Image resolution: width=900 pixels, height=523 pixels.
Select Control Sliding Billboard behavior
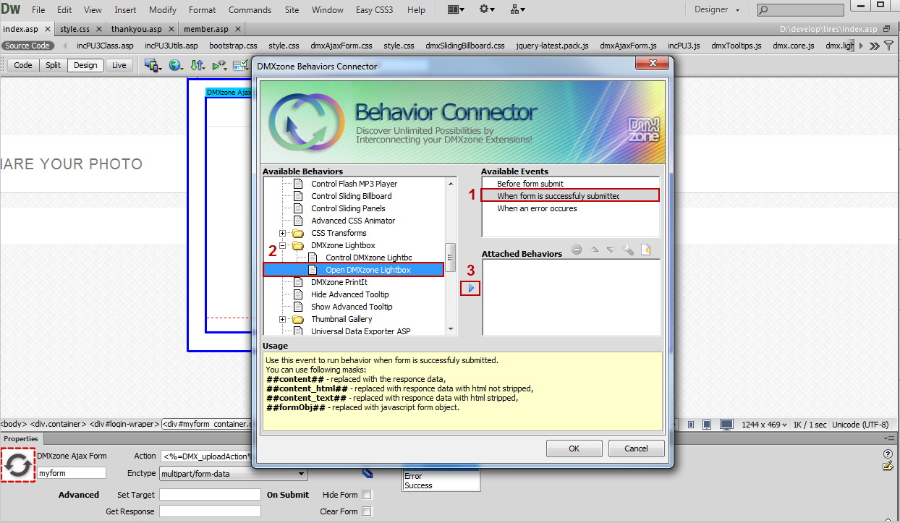pos(352,196)
